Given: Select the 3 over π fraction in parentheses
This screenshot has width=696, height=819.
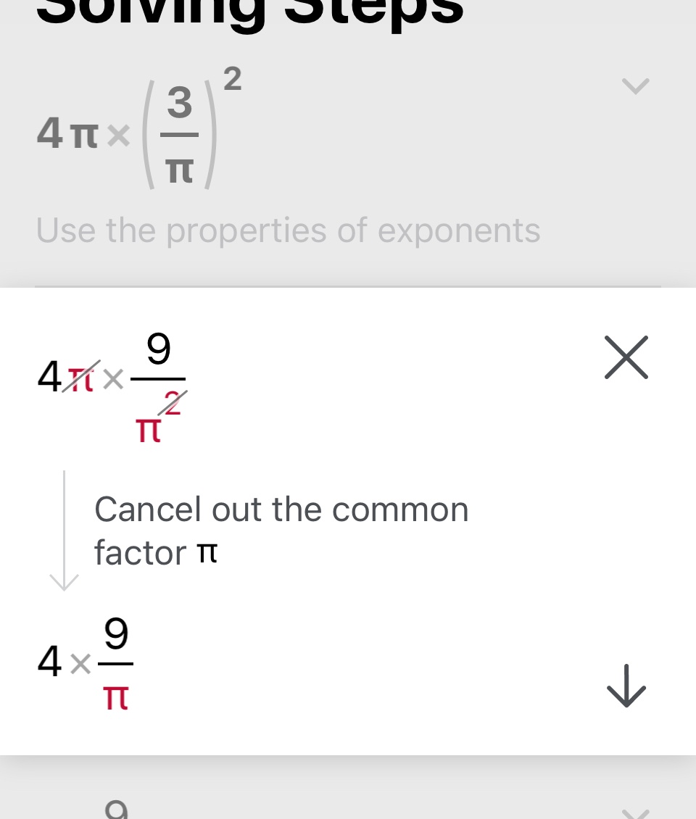Looking at the screenshot, I should [179, 136].
